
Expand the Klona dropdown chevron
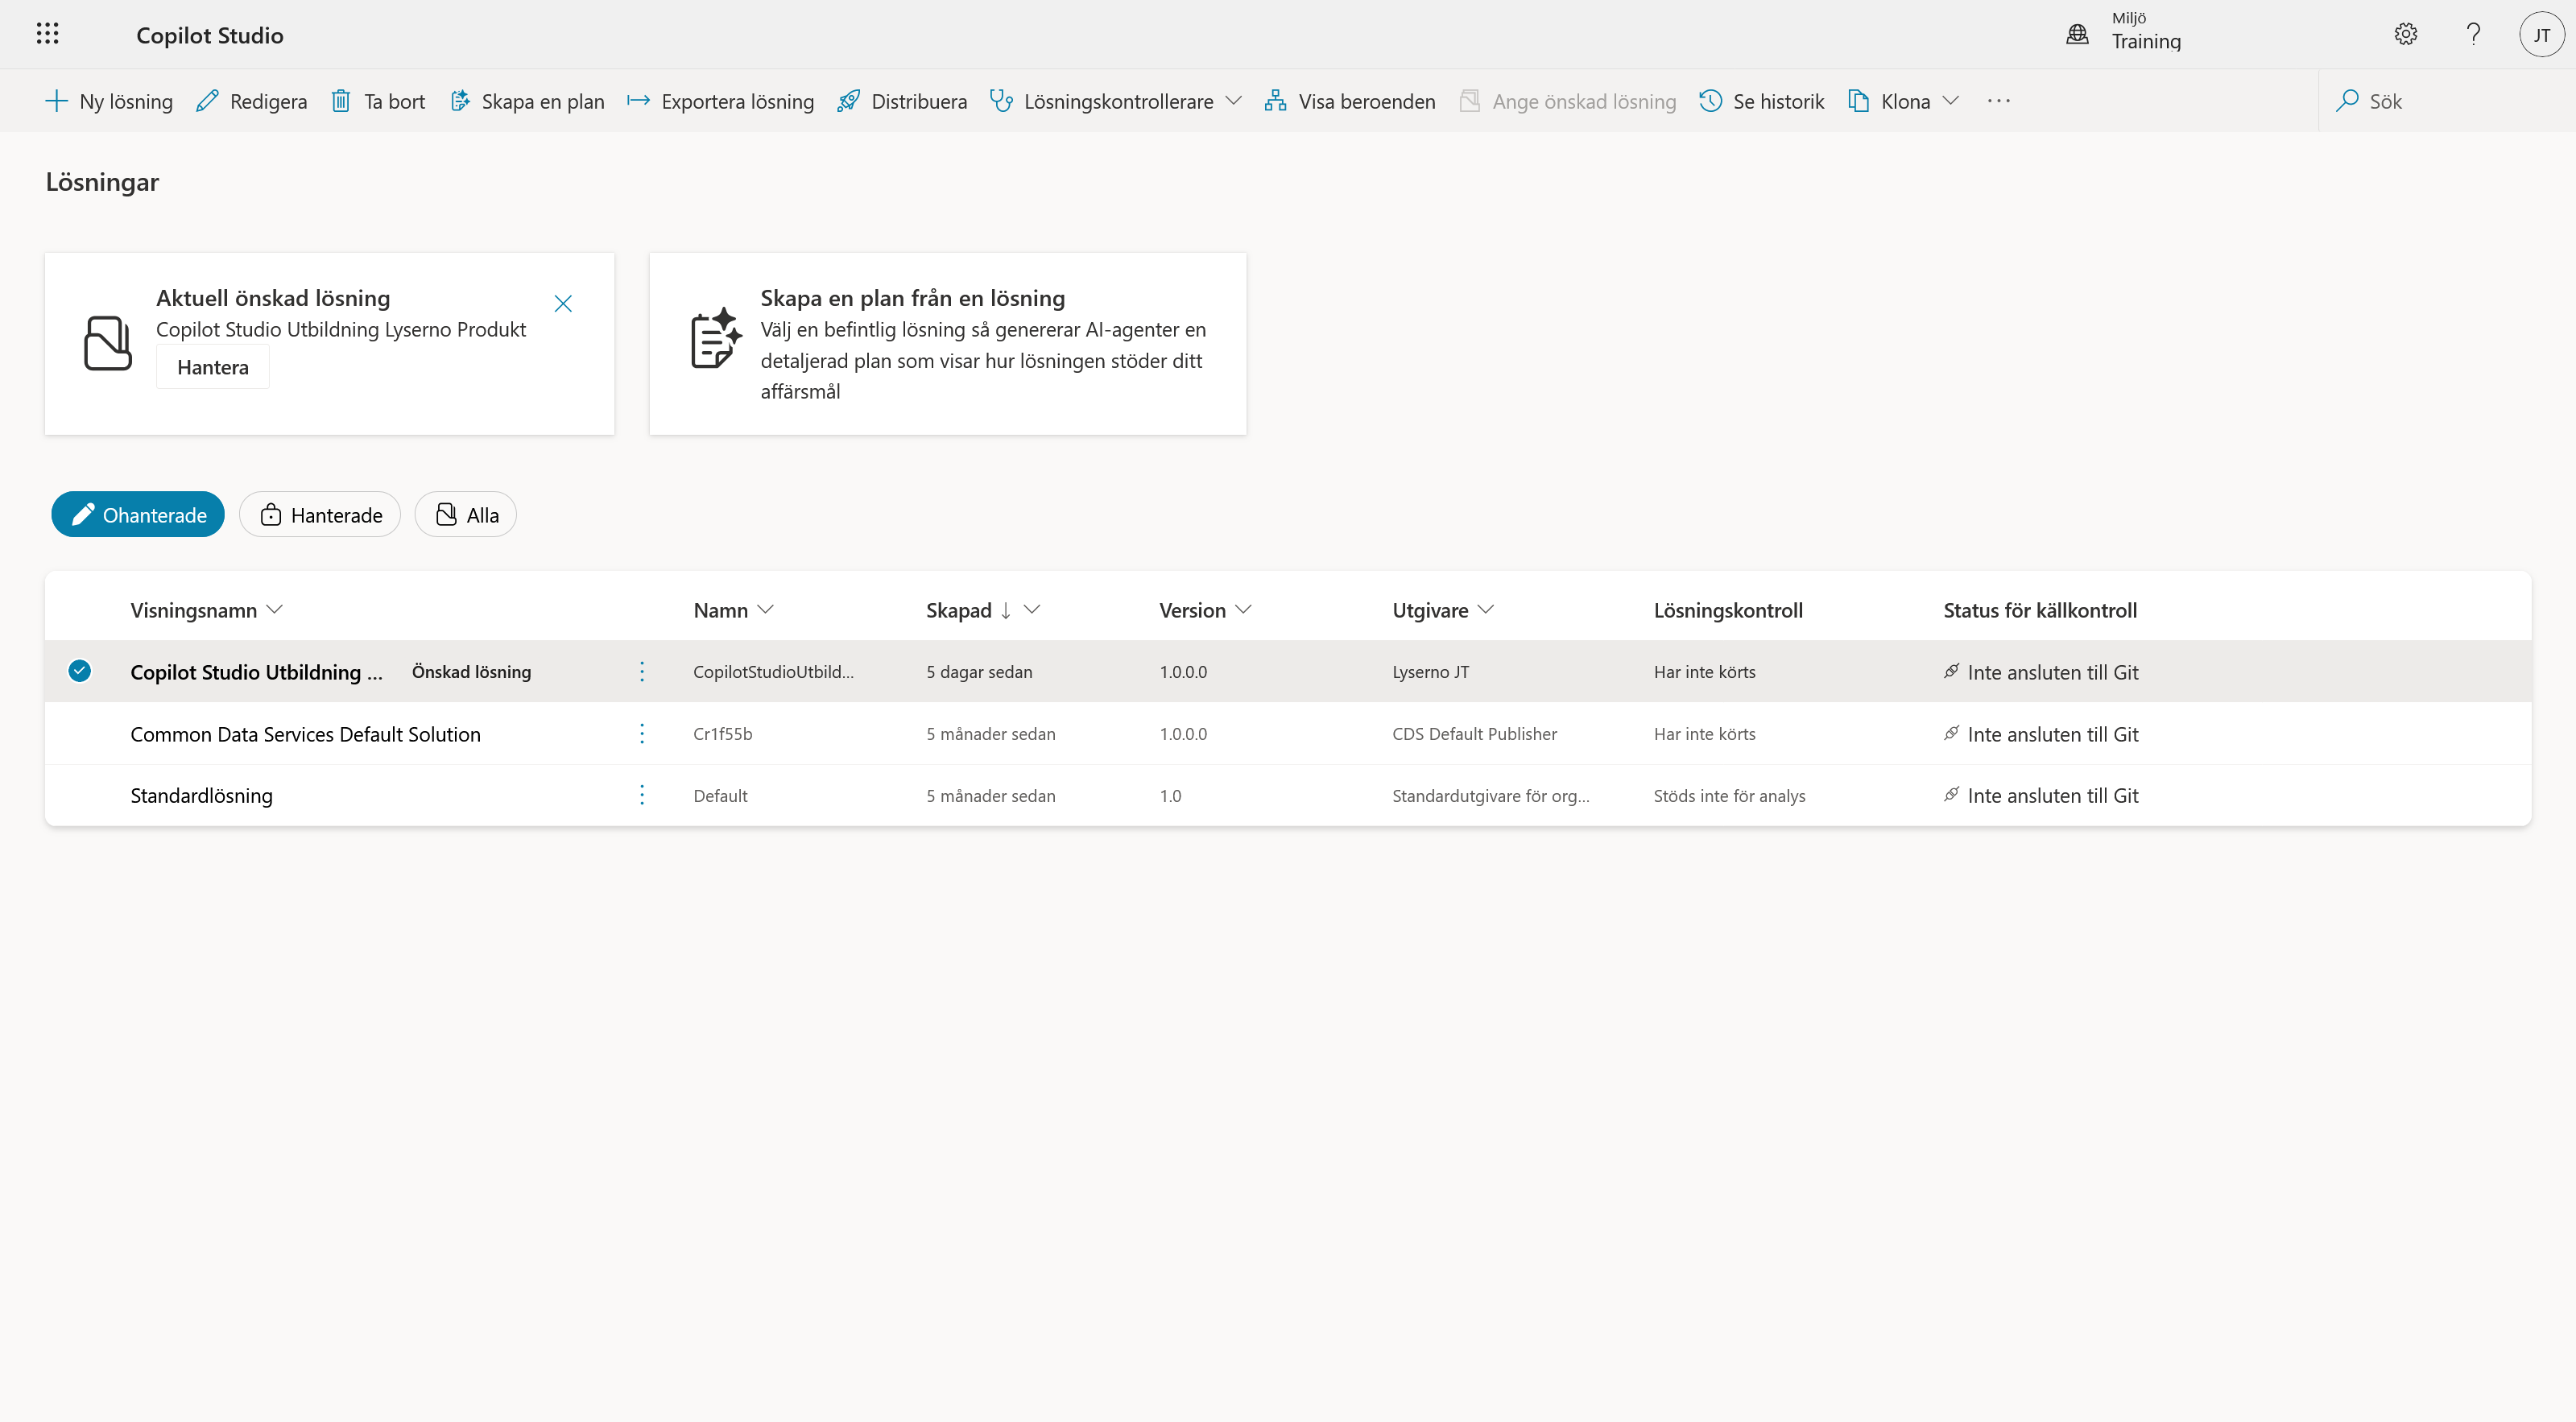(1950, 101)
